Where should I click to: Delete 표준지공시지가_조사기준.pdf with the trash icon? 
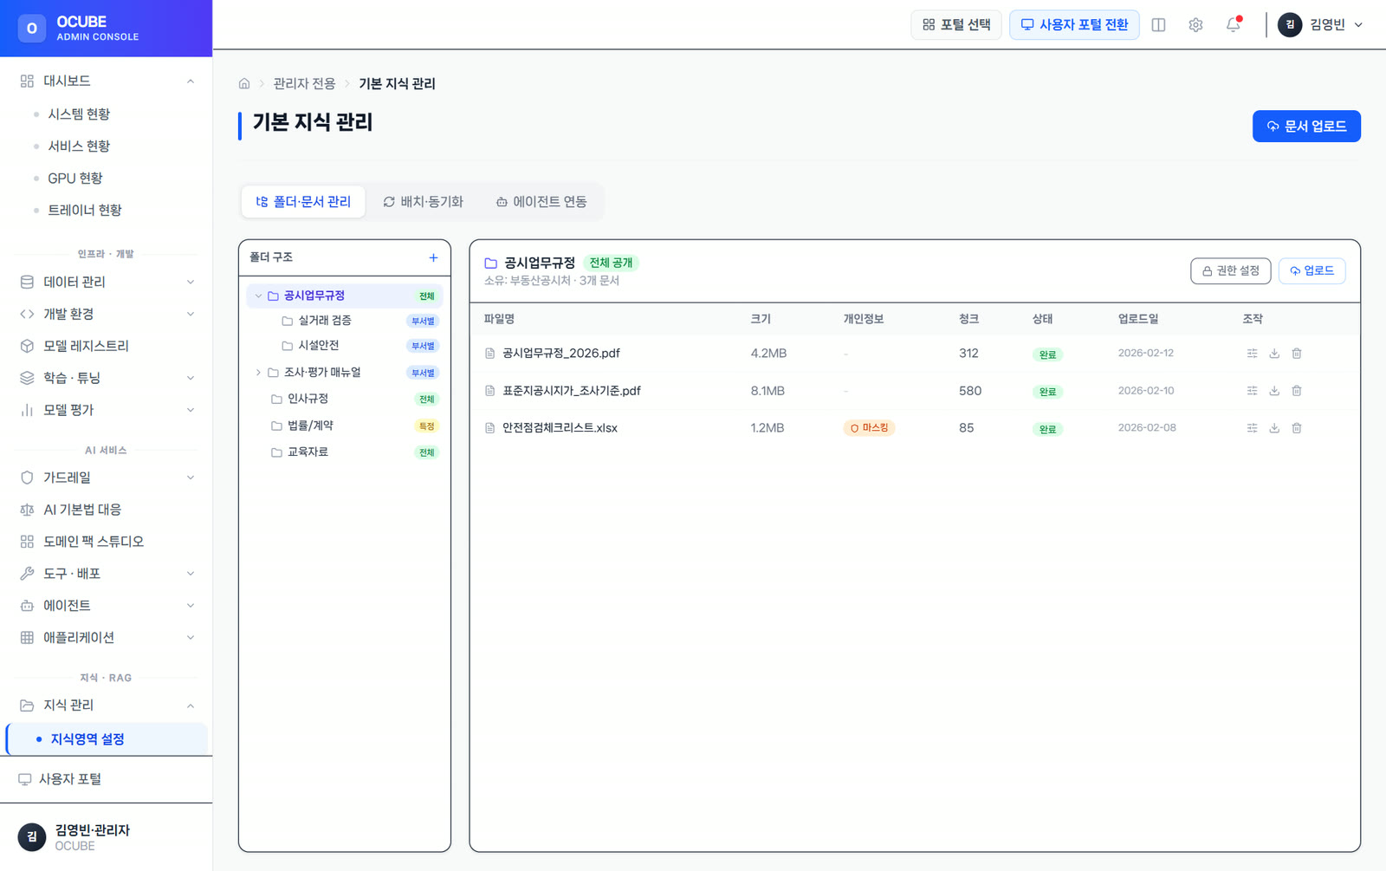(x=1297, y=391)
